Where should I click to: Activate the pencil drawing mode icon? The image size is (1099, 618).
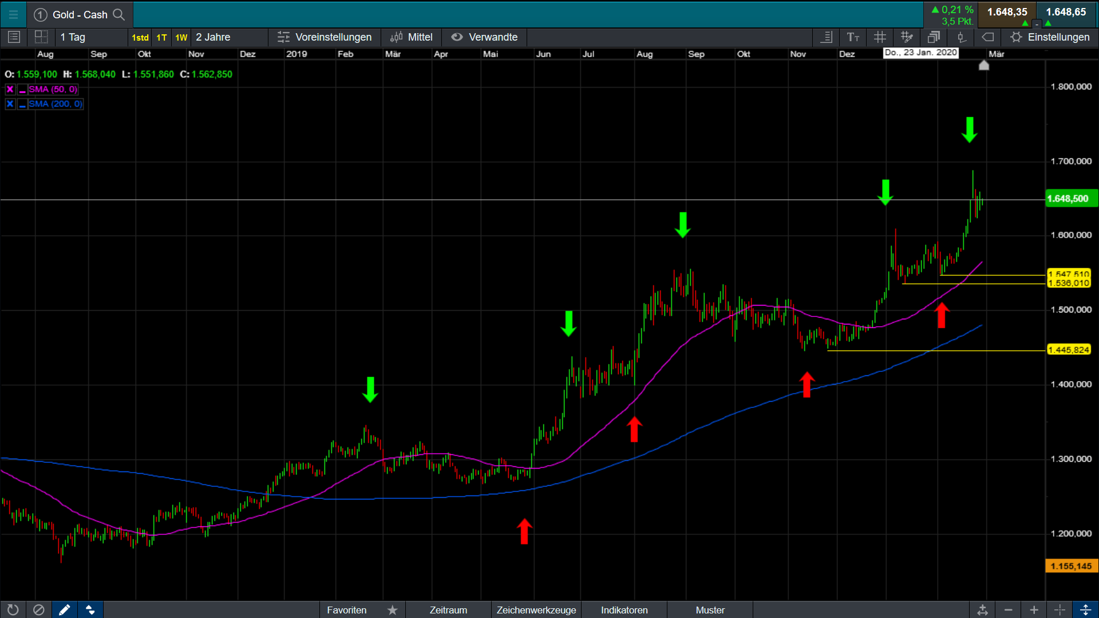click(x=65, y=610)
